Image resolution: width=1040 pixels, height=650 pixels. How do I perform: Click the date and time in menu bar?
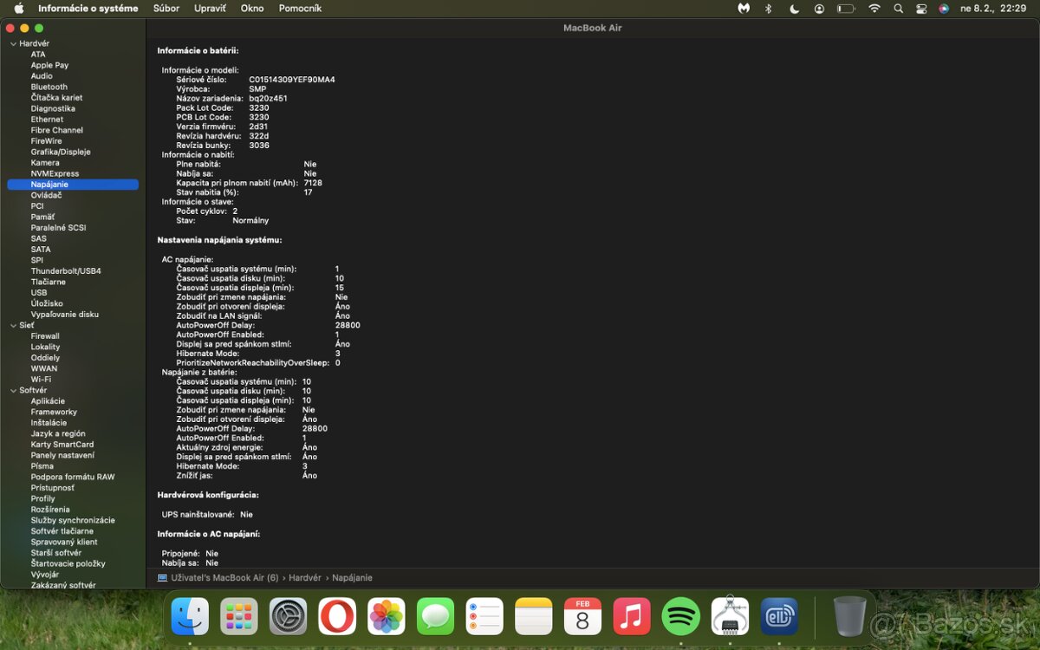pos(994,9)
